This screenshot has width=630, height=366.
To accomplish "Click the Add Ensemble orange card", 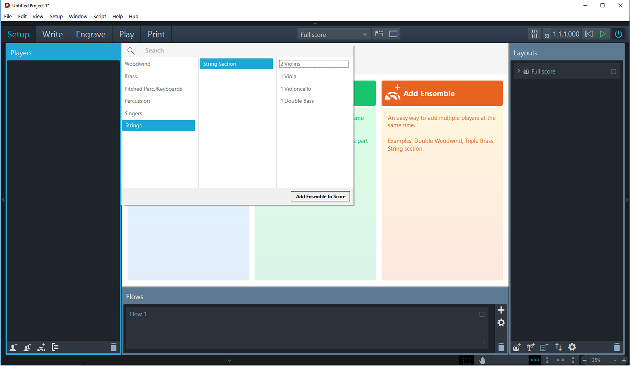I will click(442, 93).
